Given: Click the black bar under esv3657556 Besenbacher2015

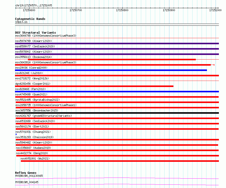Looking at the screenshot, I should [x=117, y=113].
